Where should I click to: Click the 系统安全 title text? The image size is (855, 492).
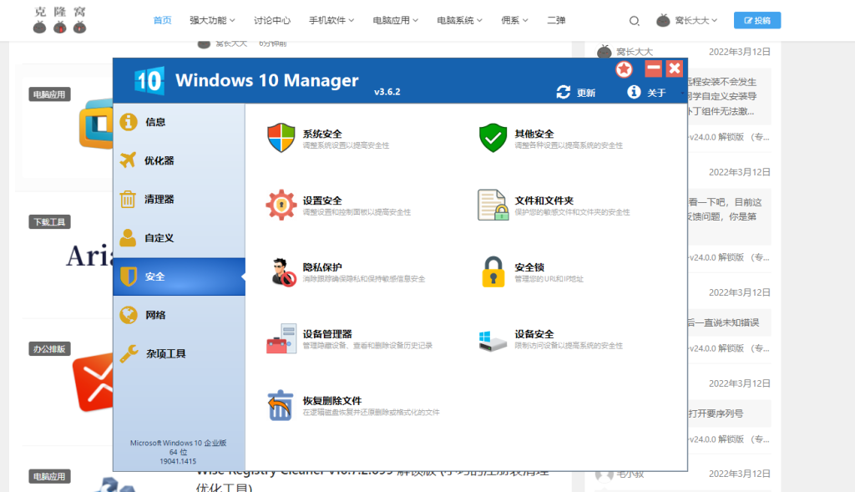click(x=322, y=134)
